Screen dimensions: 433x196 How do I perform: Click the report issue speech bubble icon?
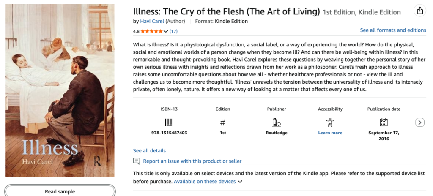(x=137, y=161)
